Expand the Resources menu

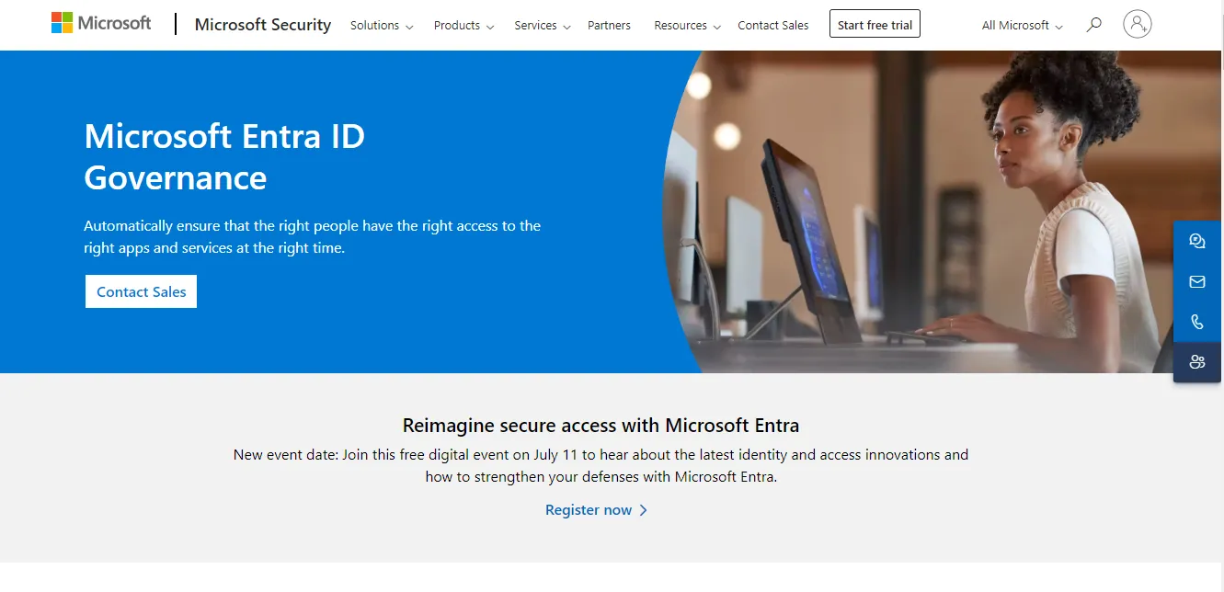pos(687,26)
